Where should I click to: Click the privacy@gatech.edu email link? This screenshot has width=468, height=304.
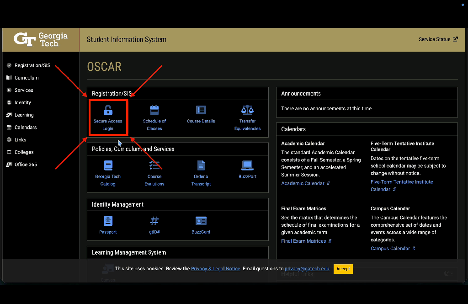(307, 268)
